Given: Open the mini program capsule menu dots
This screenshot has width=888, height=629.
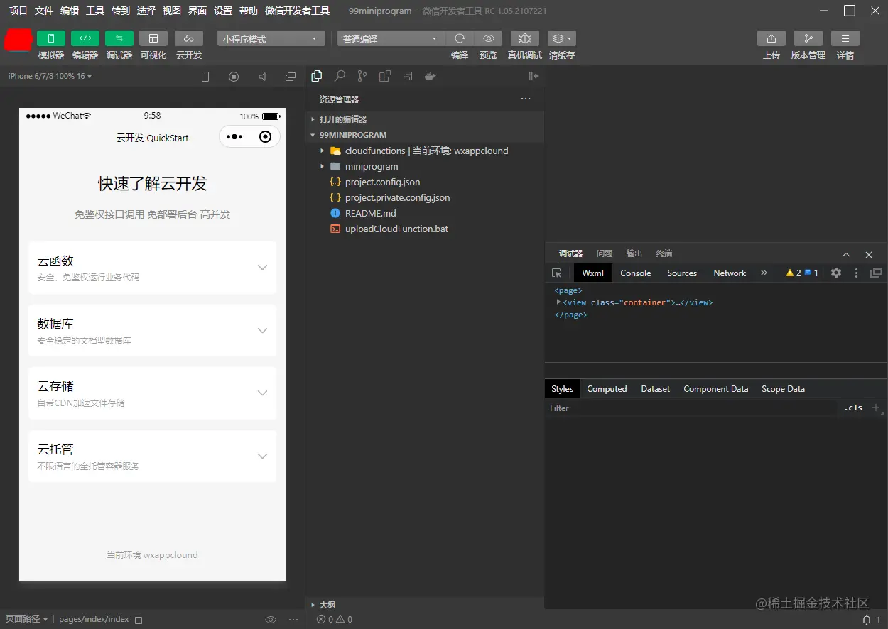Looking at the screenshot, I should click(234, 137).
